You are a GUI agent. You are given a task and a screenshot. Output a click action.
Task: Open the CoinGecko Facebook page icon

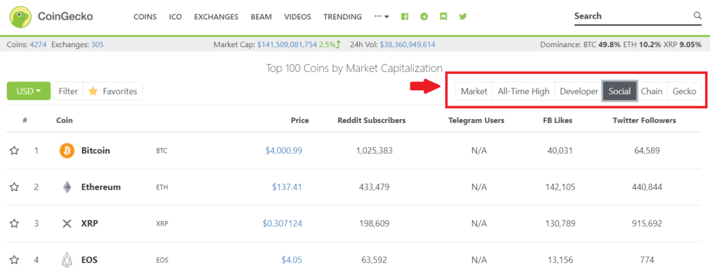coord(405,17)
